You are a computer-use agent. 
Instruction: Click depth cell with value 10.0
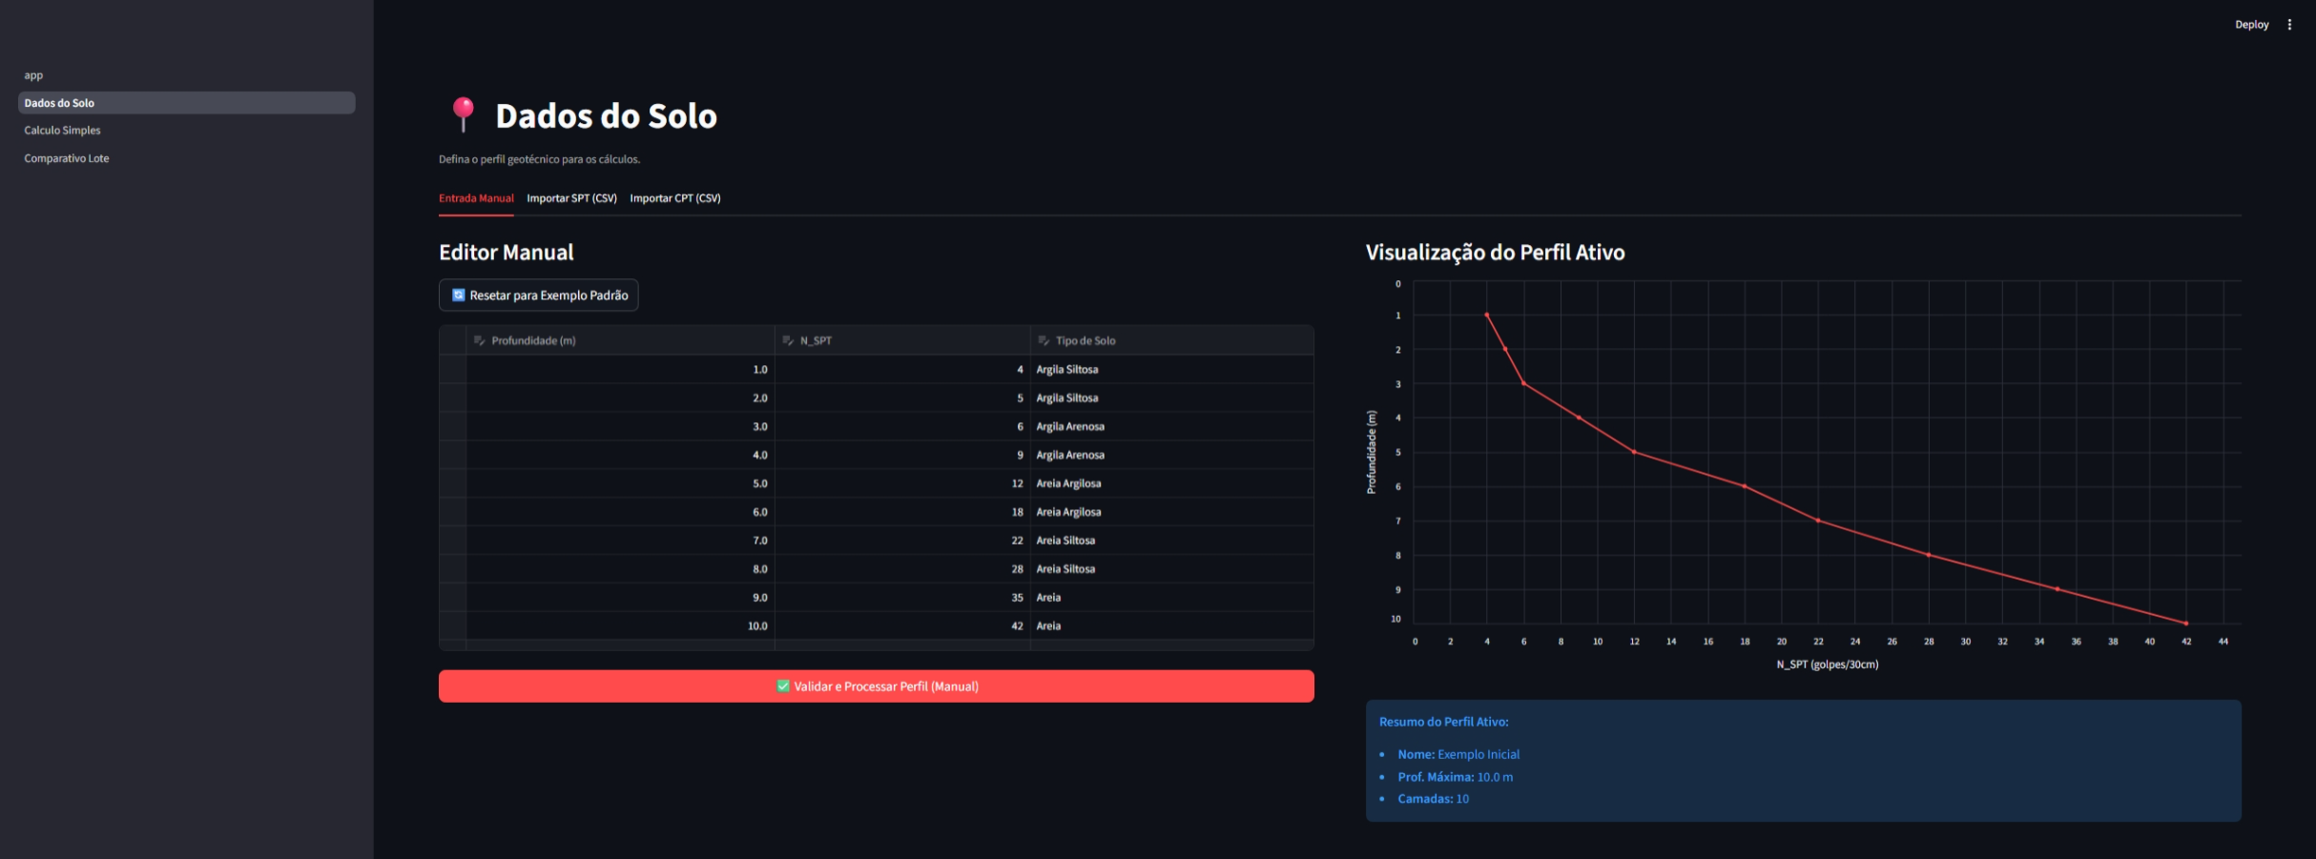coord(620,626)
